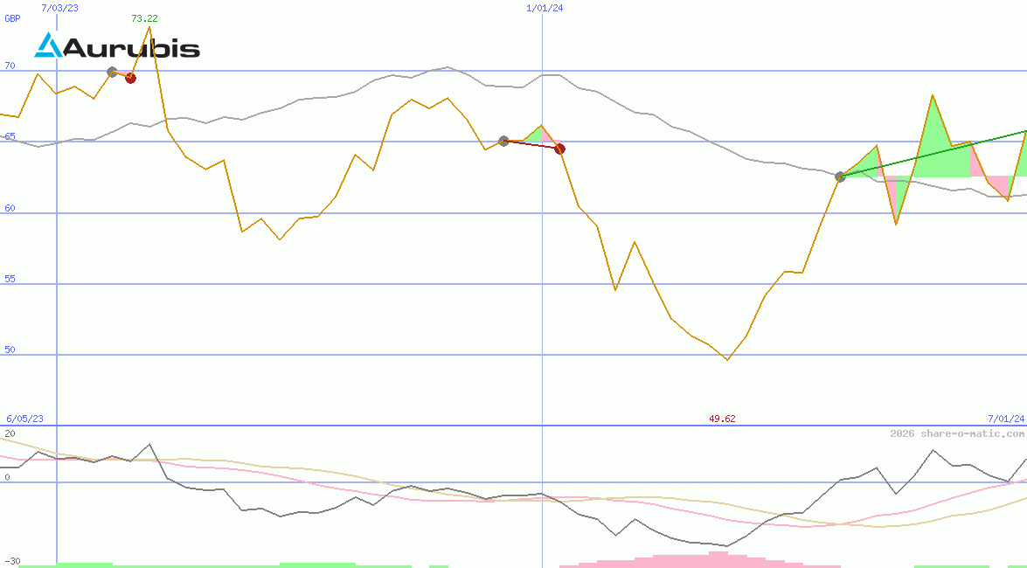This screenshot has height=568, width=1027.
Task: Click the 1/01/24 date label
Action: tap(545, 8)
